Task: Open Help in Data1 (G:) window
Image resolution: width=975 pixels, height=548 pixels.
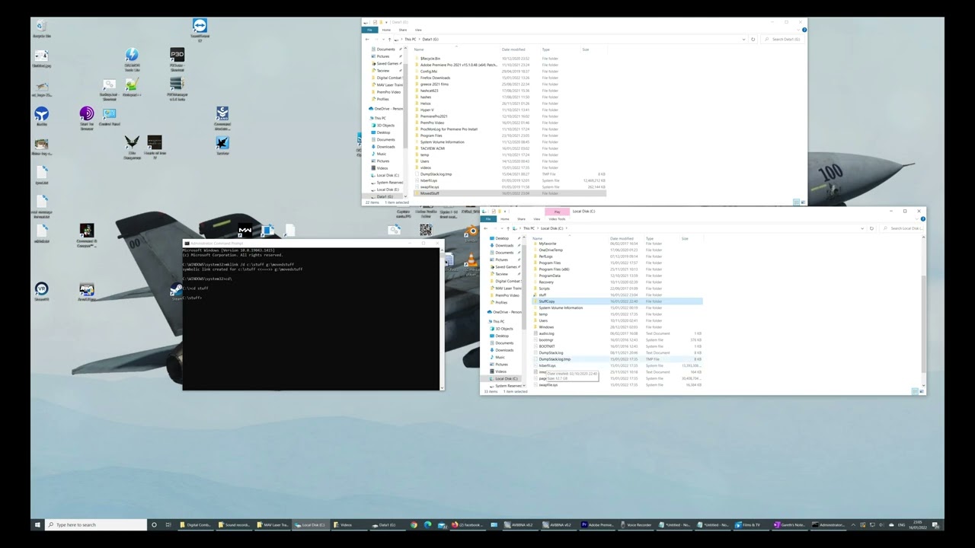Action: coord(804,30)
